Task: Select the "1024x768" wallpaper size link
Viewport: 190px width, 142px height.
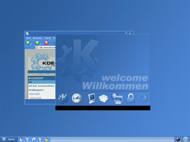Action: tap(35, 98)
